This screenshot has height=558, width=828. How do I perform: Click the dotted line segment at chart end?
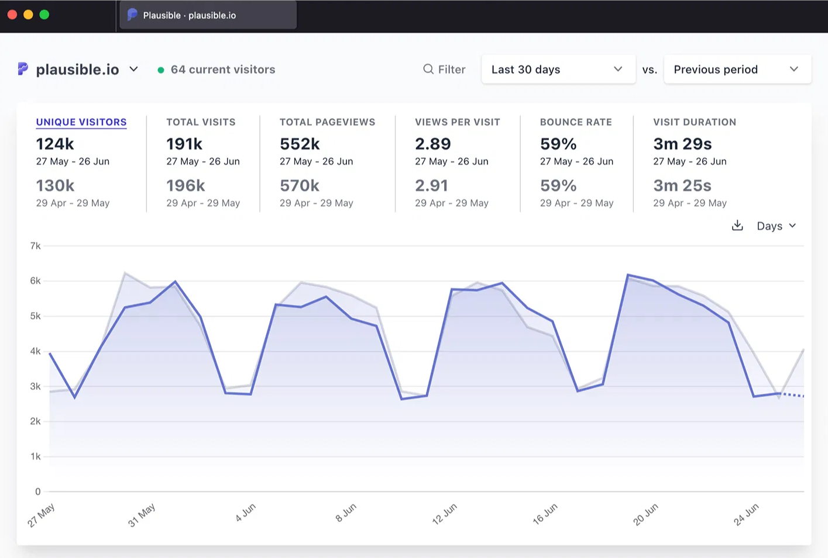[792, 395]
